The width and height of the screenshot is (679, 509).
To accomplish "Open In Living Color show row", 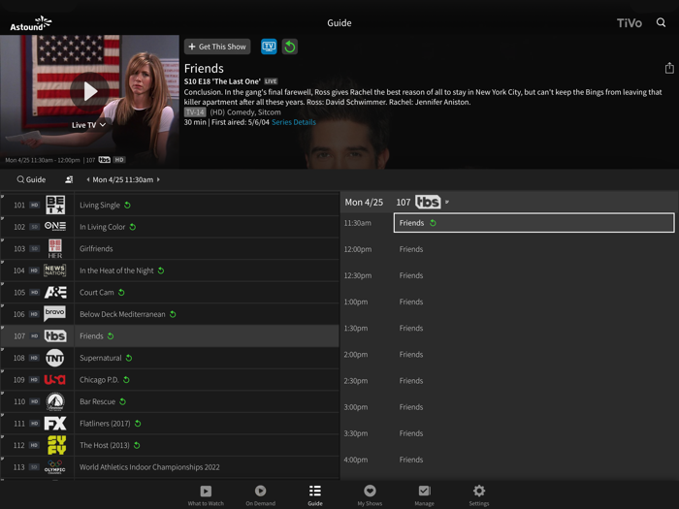I will [x=207, y=226].
